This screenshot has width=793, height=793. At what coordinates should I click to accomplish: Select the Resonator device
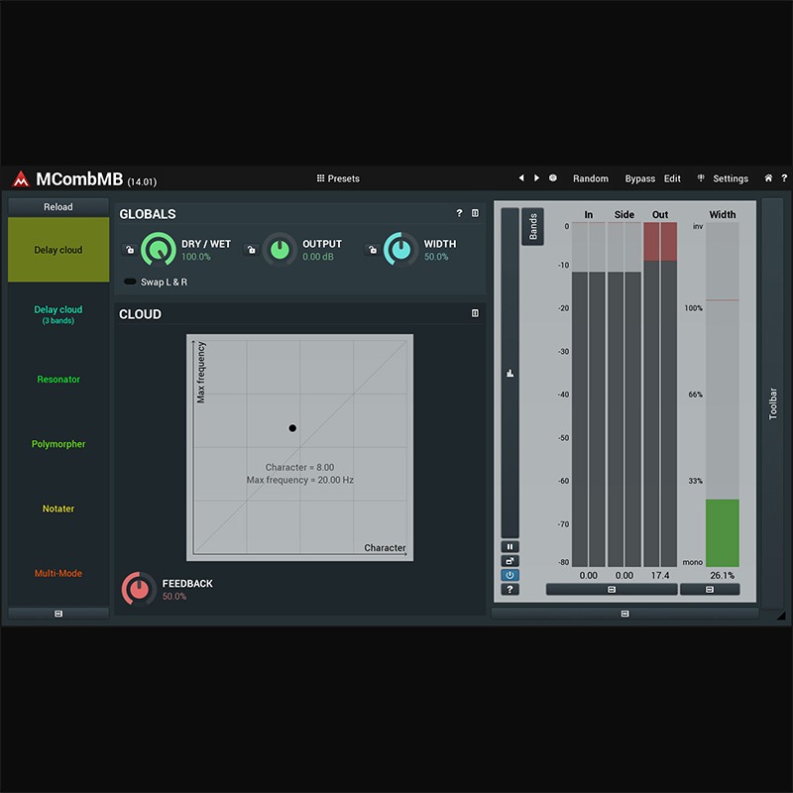pyautogui.click(x=58, y=380)
